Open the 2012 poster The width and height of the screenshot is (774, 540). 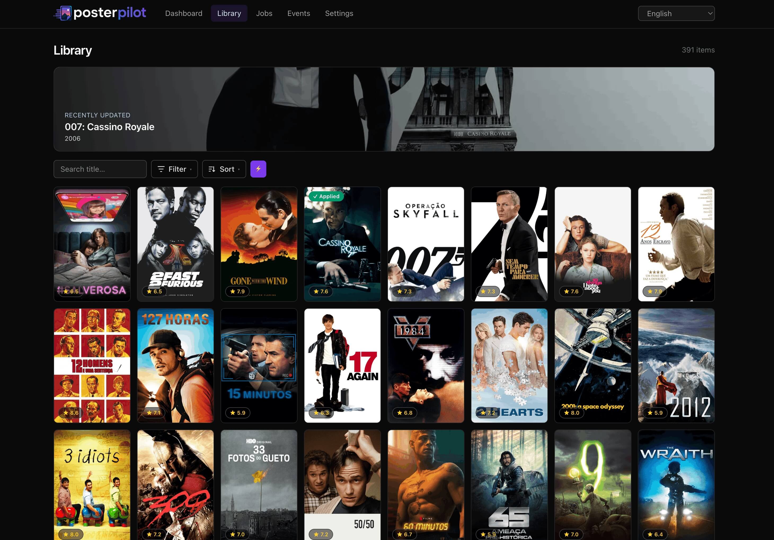tap(676, 365)
